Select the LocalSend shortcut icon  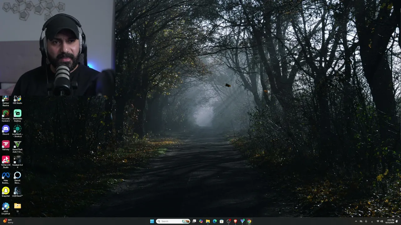tap(17, 131)
